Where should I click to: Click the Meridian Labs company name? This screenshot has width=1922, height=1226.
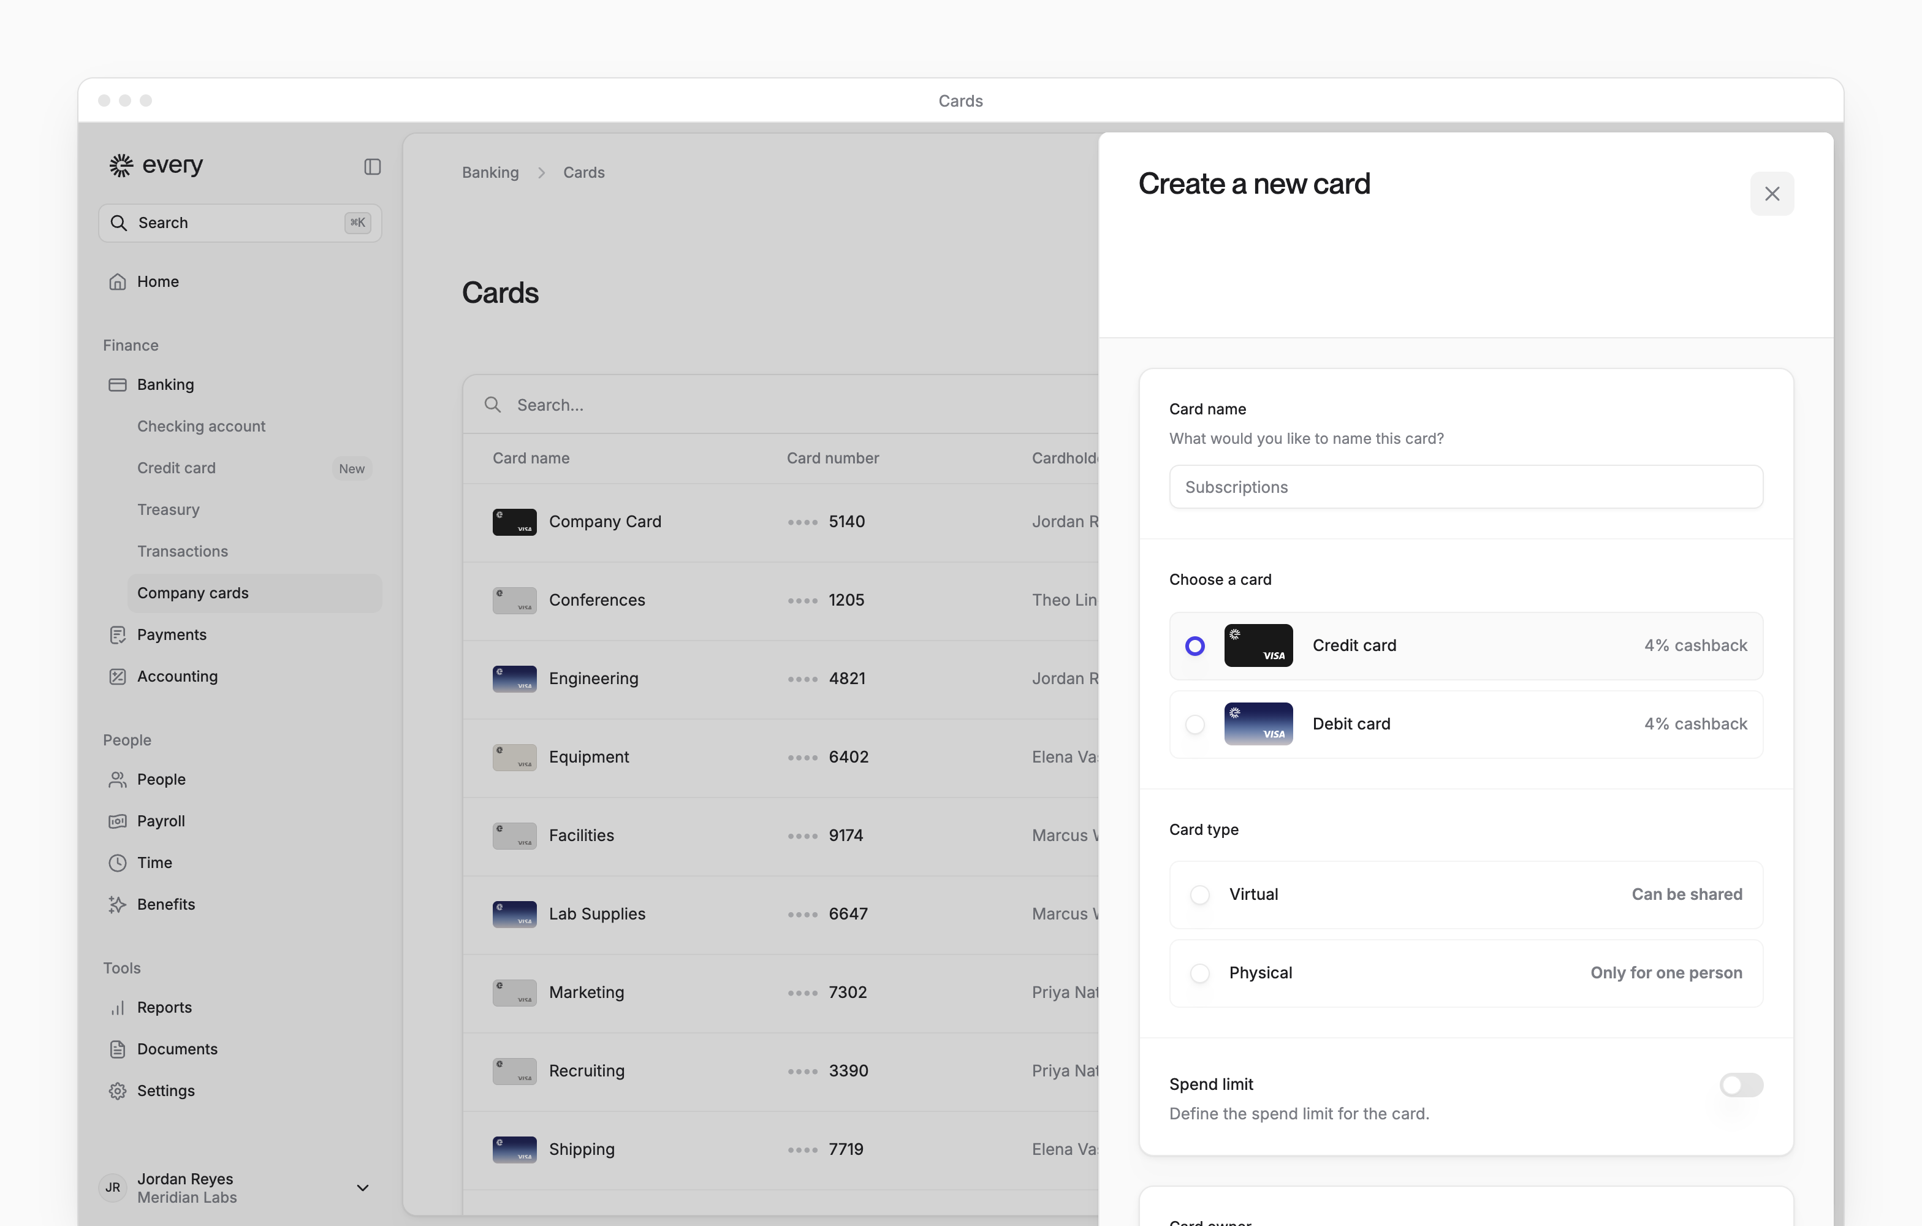(x=187, y=1197)
